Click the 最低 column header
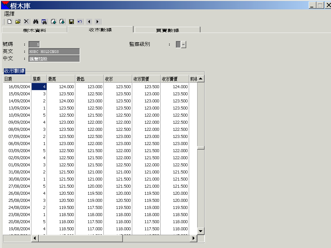The height and width of the screenshot is (248, 331). pyautogui.click(x=90, y=79)
